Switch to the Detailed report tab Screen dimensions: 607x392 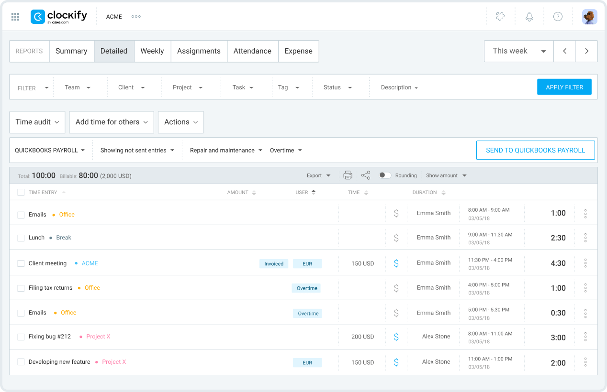114,51
